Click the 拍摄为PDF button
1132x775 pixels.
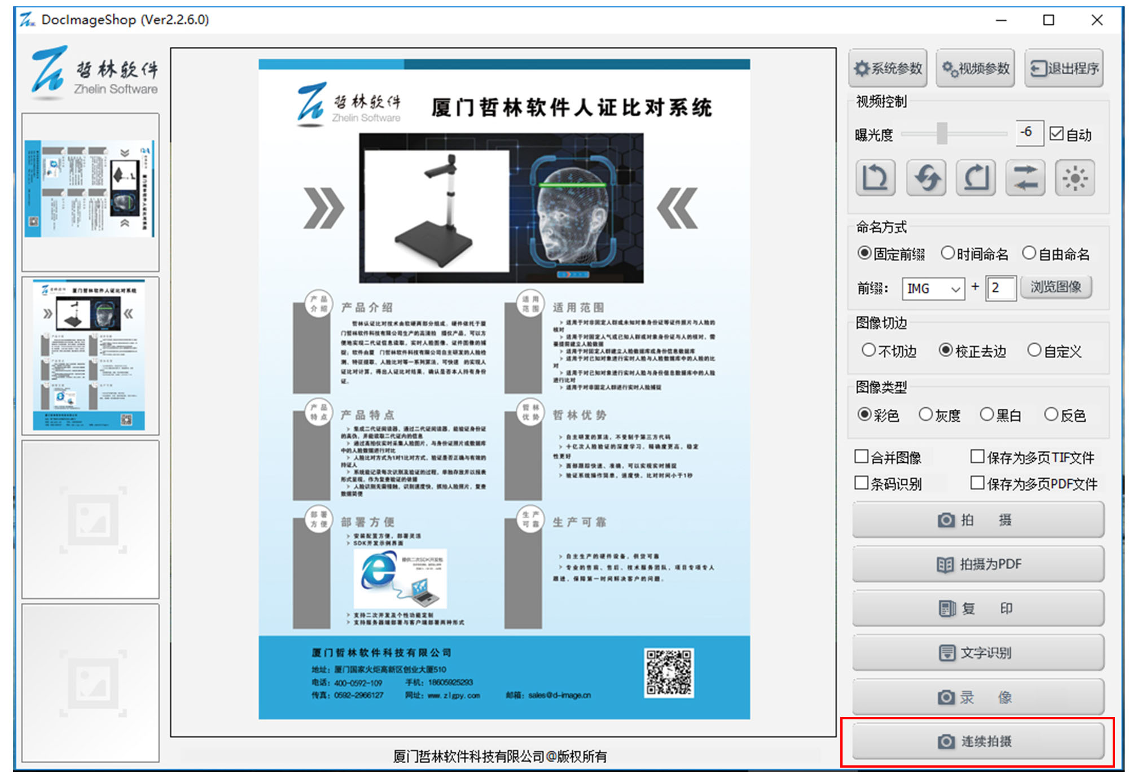[978, 564]
